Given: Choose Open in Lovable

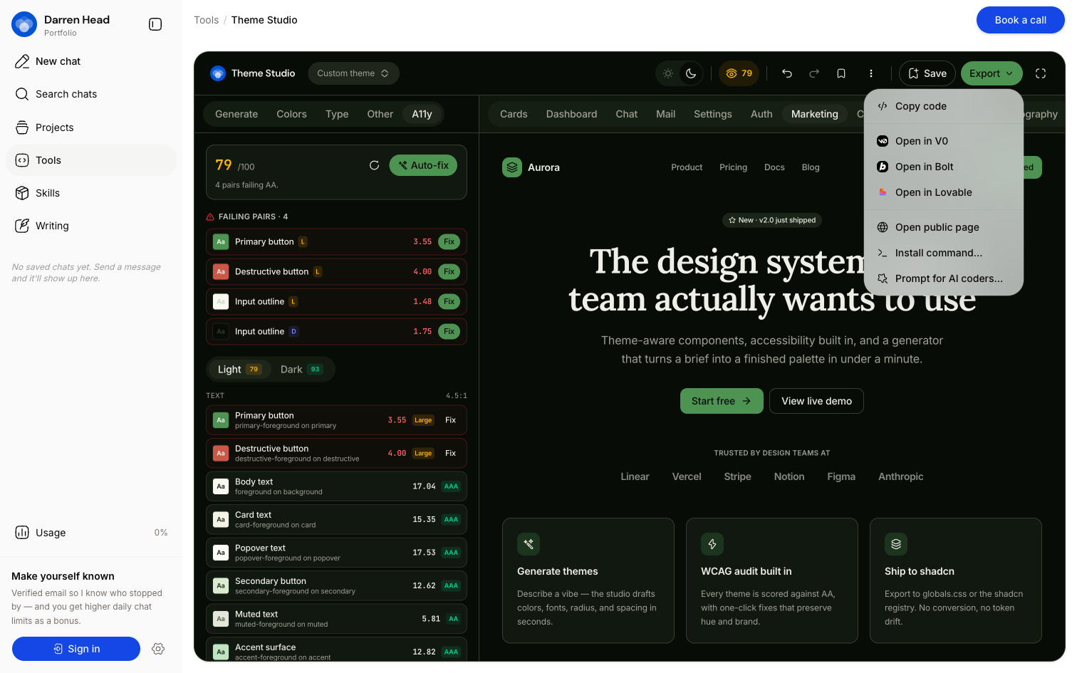Looking at the screenshot, I should (944, 192).
